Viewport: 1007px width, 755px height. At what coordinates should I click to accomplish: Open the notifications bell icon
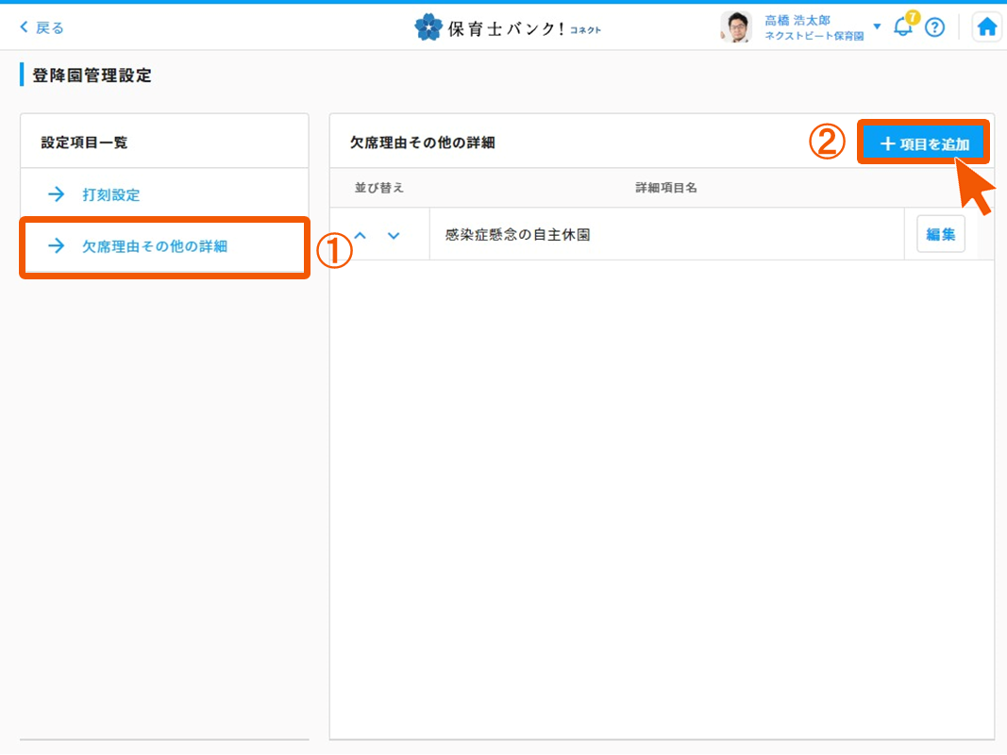pyautogui.click(x=902, y=27)
